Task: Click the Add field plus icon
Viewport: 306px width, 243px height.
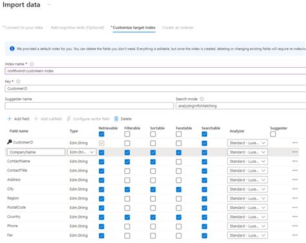Action: pyautogui.click(x=9, y=119)
